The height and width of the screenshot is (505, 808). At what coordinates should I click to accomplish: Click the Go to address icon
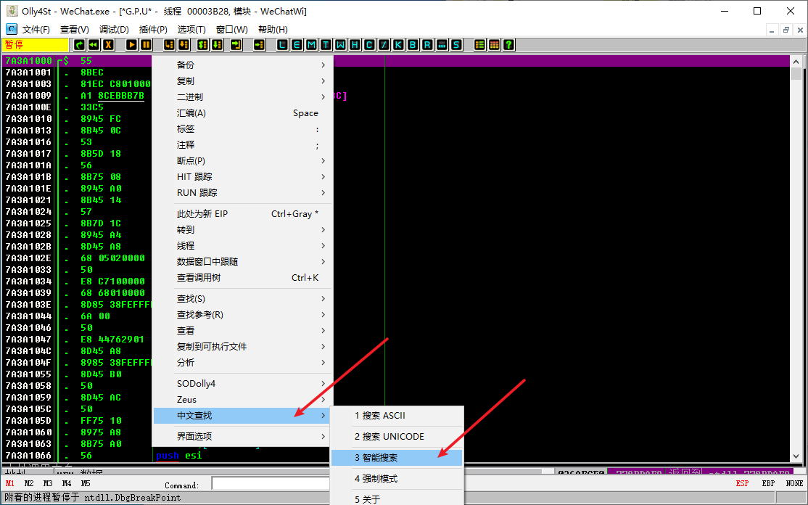point(259,45)
